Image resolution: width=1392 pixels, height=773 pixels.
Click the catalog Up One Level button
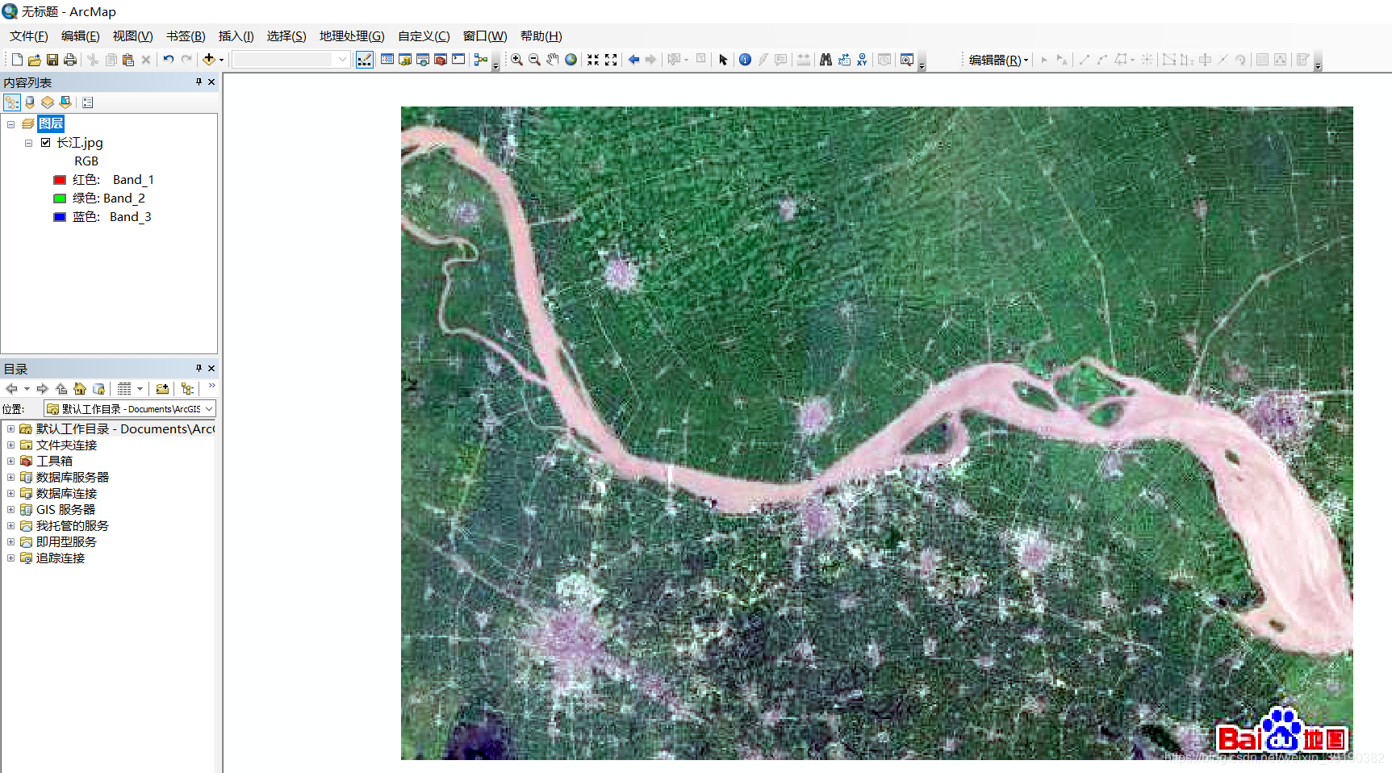pyautogui.click(x=61, y=389)
